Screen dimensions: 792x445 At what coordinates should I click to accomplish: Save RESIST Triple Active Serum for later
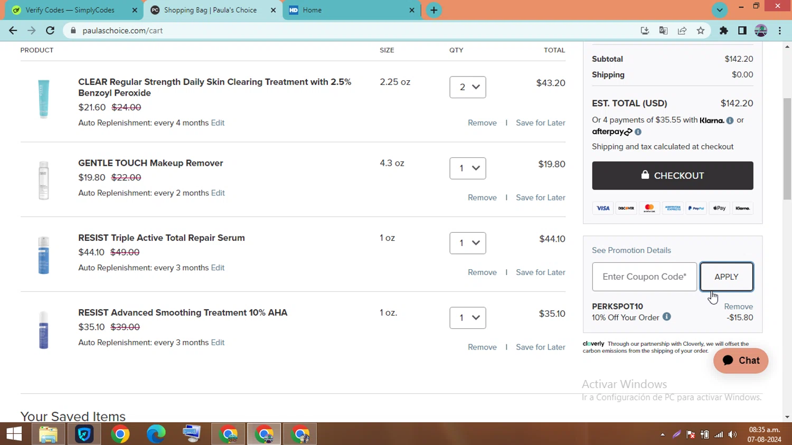pyautogui.click(x=541, y=272)
